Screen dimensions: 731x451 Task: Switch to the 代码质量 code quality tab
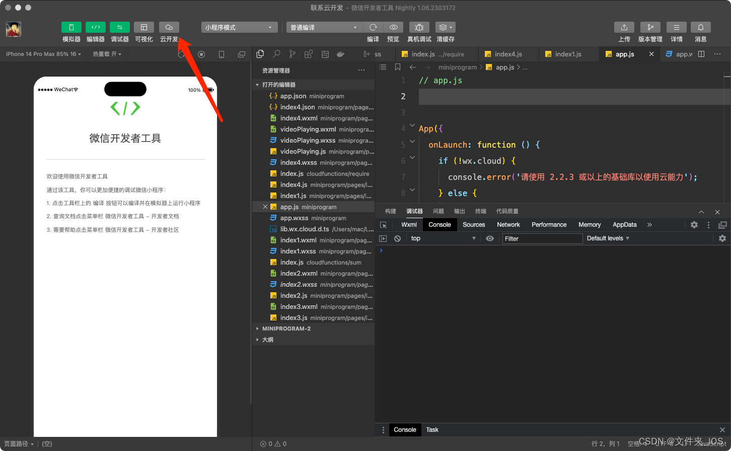click(x=507, y=211)
